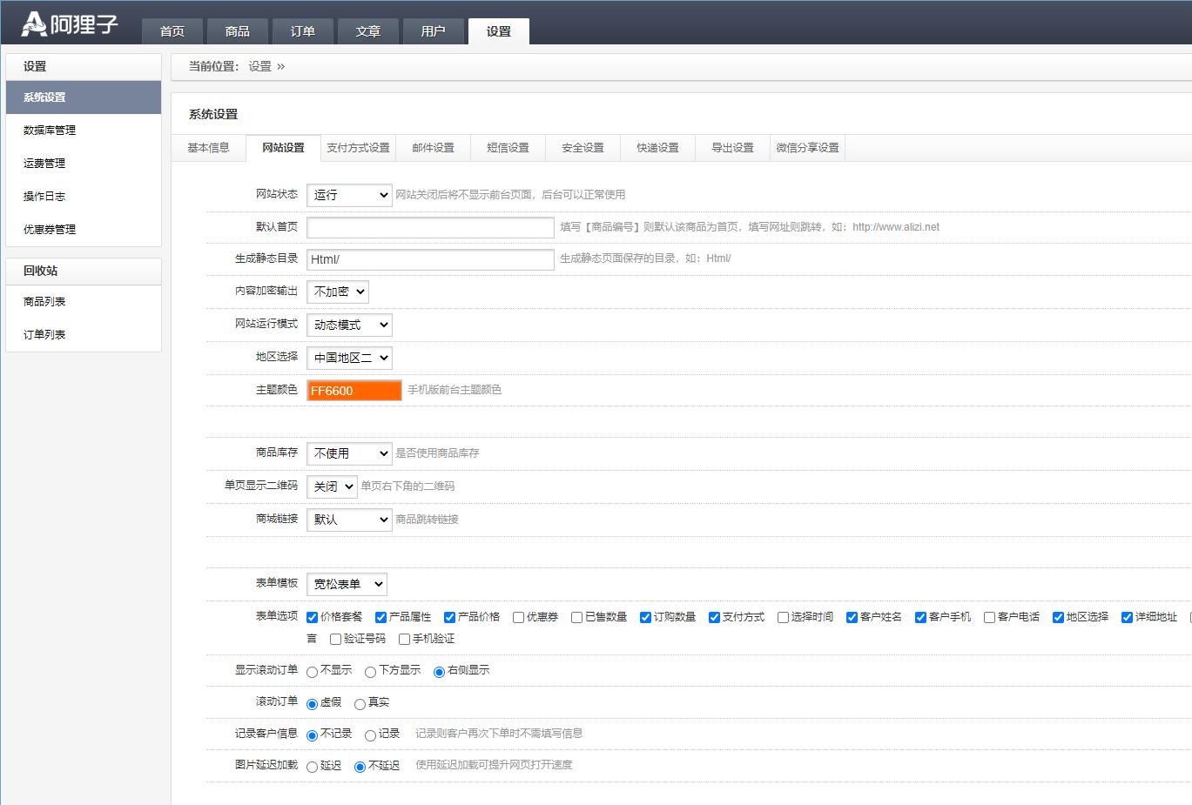Select 记录 for customer info

pyautogui.click(x=370, y=735)
